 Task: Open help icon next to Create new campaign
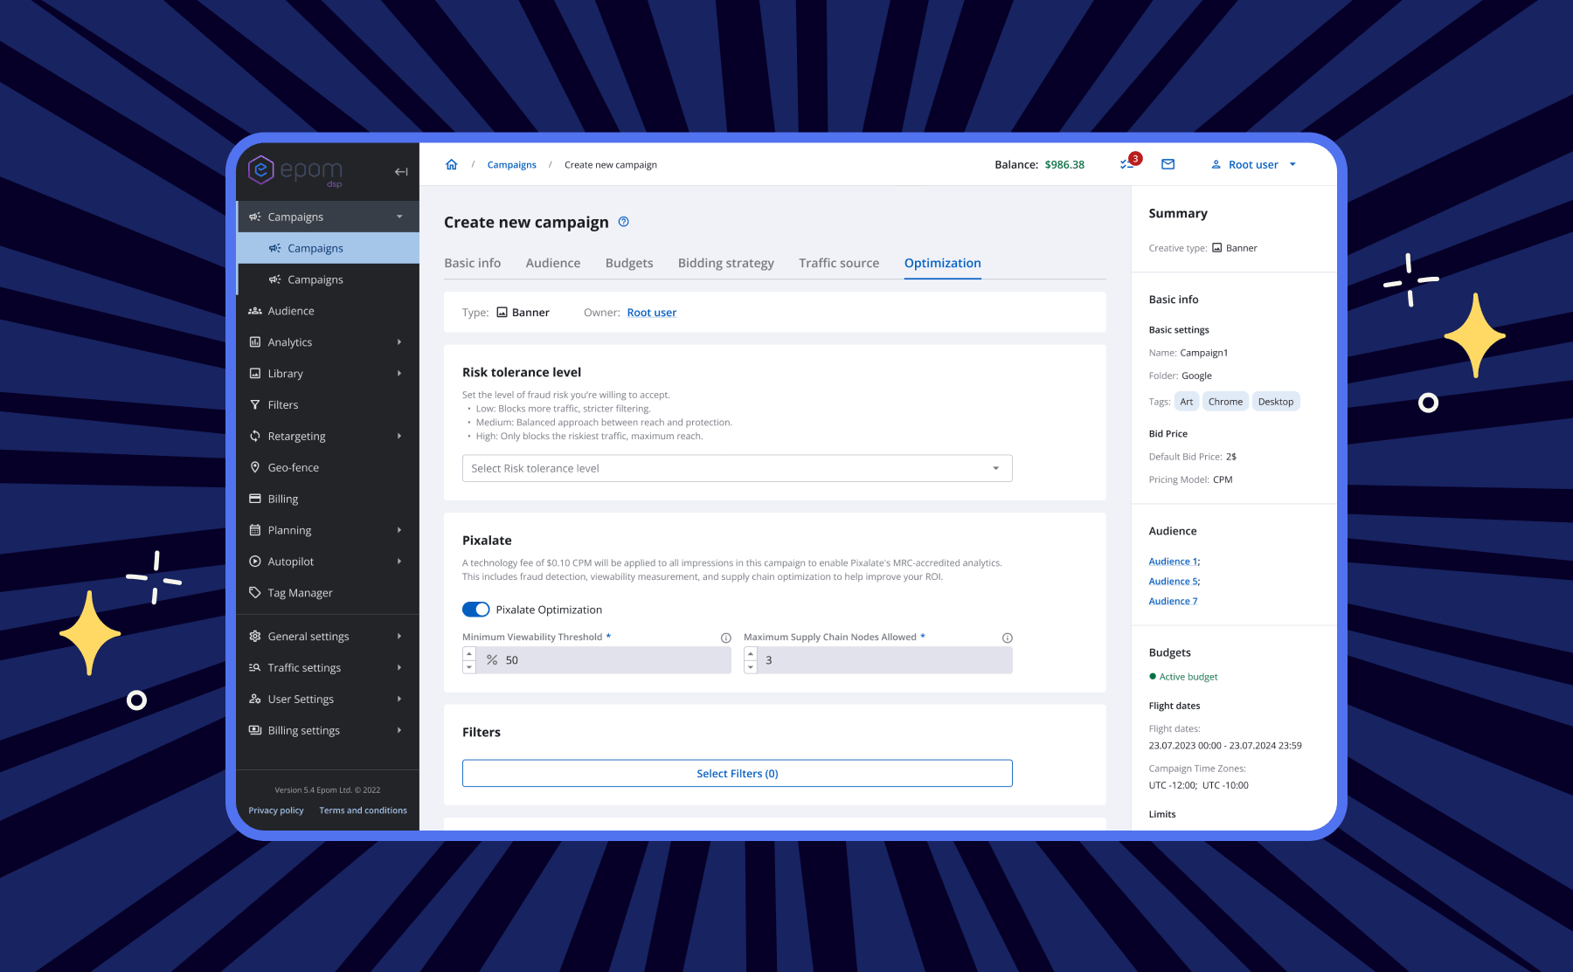pyautogui.click(x=624, y=222)
